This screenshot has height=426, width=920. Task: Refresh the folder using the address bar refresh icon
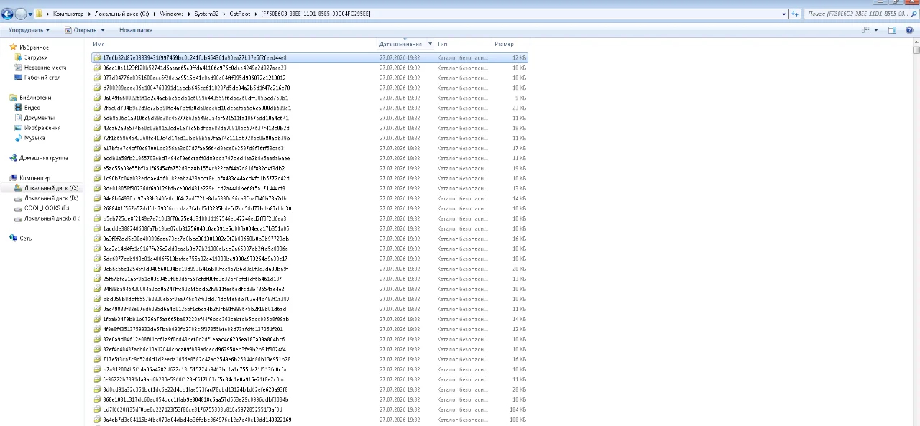click(795, 14)
